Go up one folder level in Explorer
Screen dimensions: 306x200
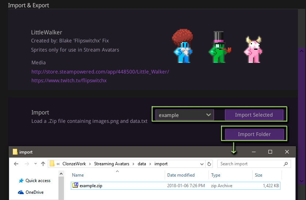pyautogui.click(x=43, y=164)
